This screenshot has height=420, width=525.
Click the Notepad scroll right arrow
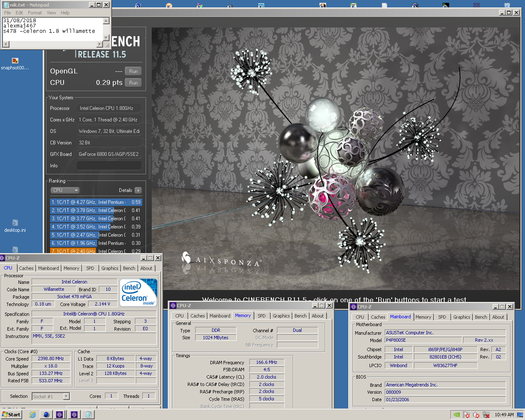(x=100, y=44)
